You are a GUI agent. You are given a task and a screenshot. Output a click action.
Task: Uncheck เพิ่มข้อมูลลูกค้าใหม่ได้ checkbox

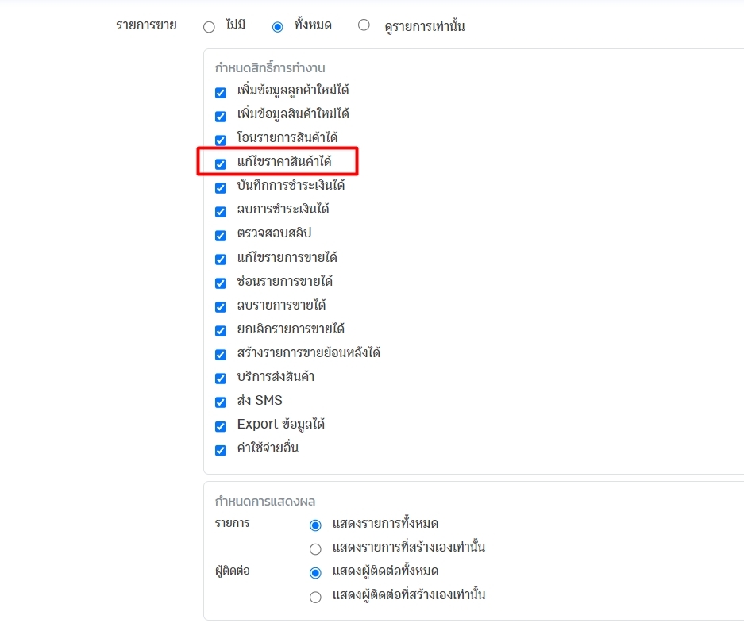(221, 92)
